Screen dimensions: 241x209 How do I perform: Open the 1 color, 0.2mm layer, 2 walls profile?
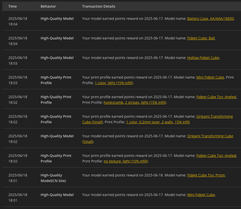[x=158, y=122]
